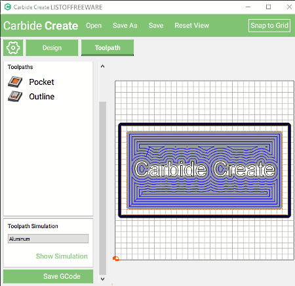295x286 pixels.
Task: Click Open in the top bar
Action: (x=94, y=26)
